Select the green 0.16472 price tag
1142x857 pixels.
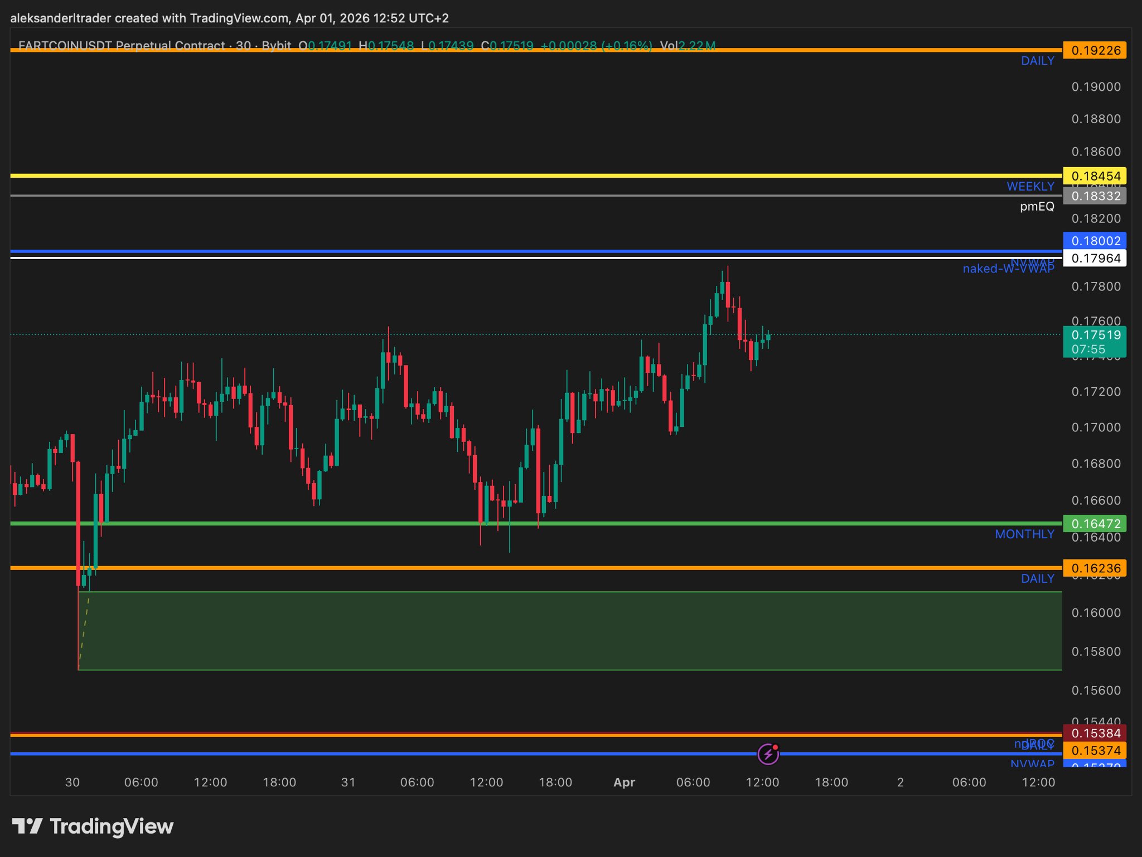pyautogui.click(x=1095, y=524)
